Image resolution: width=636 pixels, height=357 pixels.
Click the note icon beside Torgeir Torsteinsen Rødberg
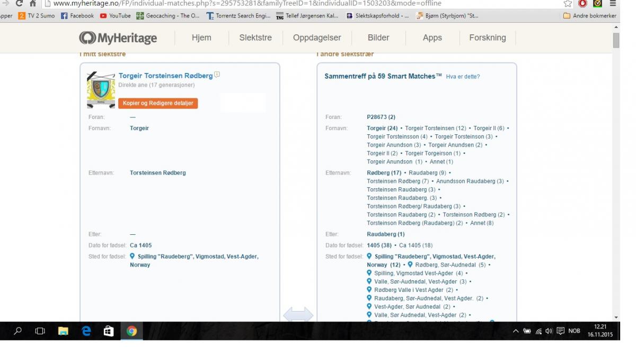click(x=217, y=75)
